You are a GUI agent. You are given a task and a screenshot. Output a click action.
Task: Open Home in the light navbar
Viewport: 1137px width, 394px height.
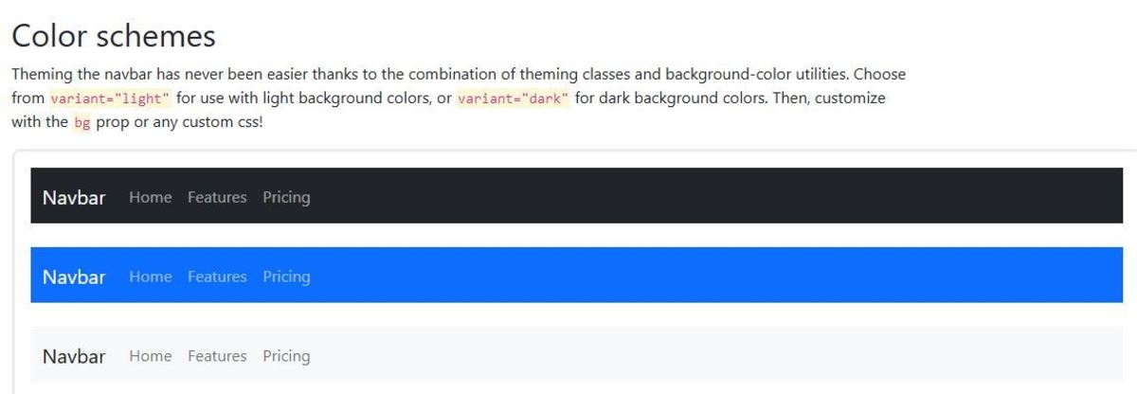[151, 356]
